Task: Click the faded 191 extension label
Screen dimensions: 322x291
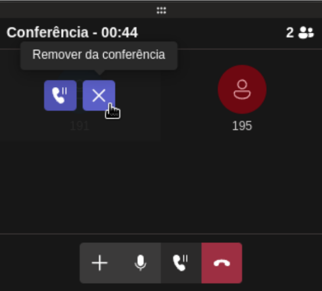Action: tap(79, 126)
